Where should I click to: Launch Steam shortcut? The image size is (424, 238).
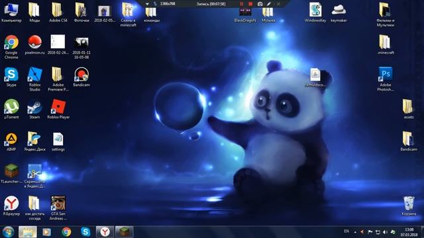(34, 109)
